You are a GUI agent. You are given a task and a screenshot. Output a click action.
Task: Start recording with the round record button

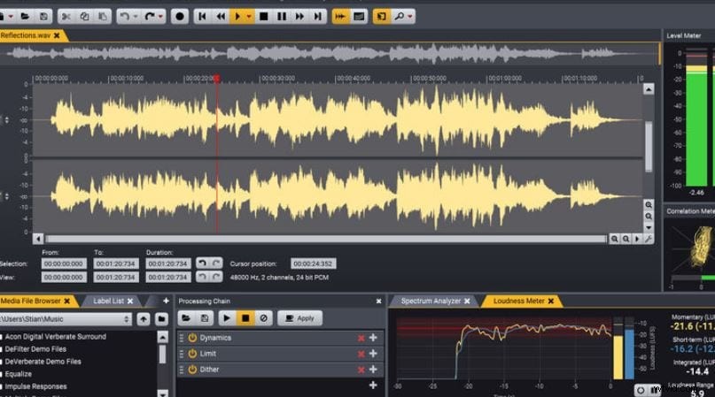[180, 17]
